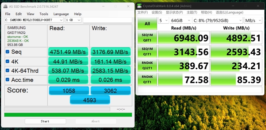Run the SEQ1M Q1T1 test
The width and height of the screenshot is (266, 130).
click(147, 51)
